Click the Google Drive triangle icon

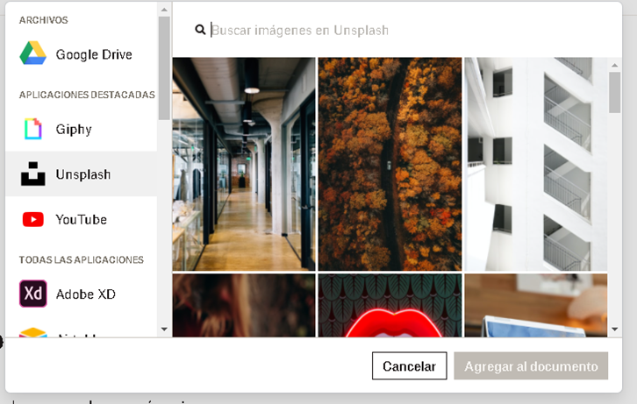point(33,53)
